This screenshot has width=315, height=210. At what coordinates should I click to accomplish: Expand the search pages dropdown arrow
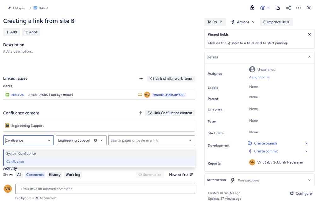[x=190, y=140]
